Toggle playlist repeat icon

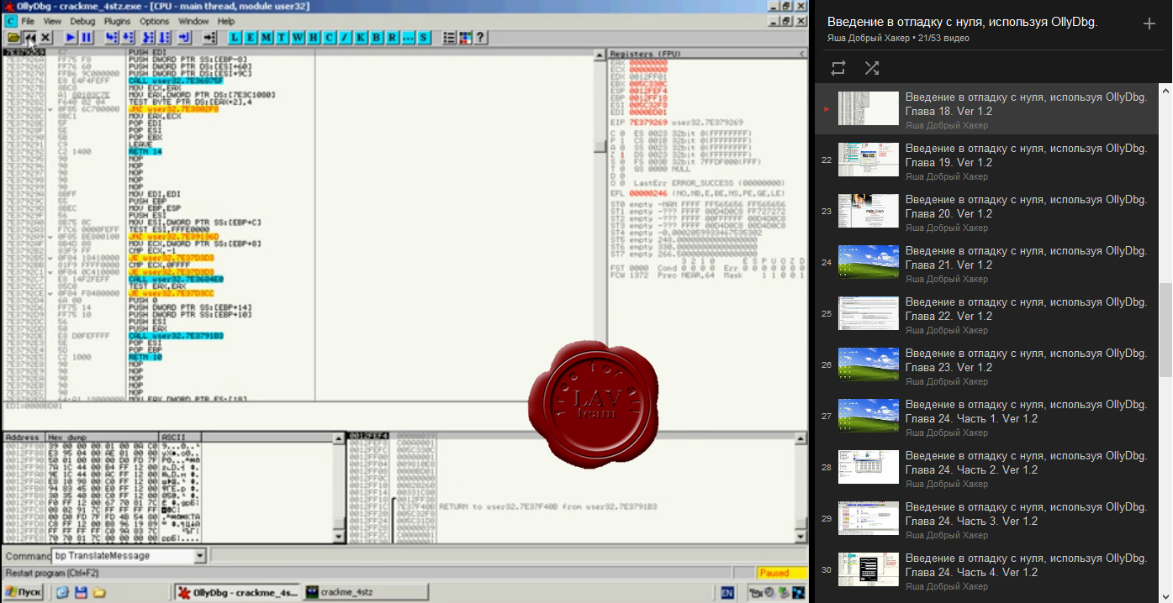pos(838,68)
